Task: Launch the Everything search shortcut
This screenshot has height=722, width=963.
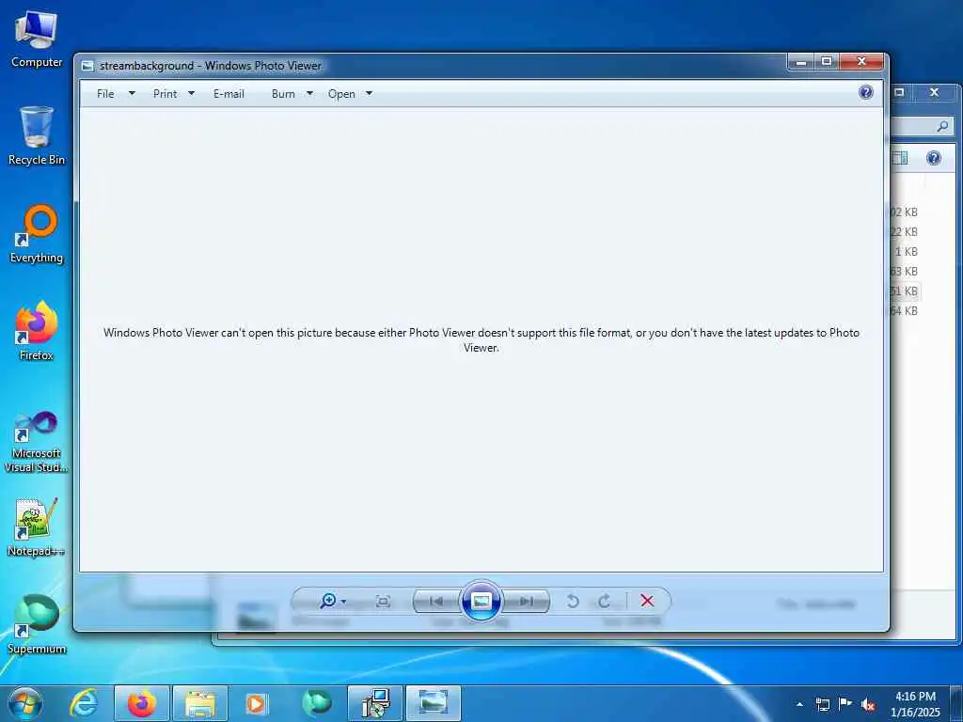Action: pos(37,234)
